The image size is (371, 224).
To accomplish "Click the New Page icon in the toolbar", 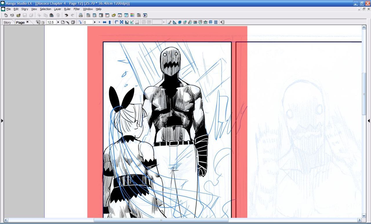I will point(6,15).
